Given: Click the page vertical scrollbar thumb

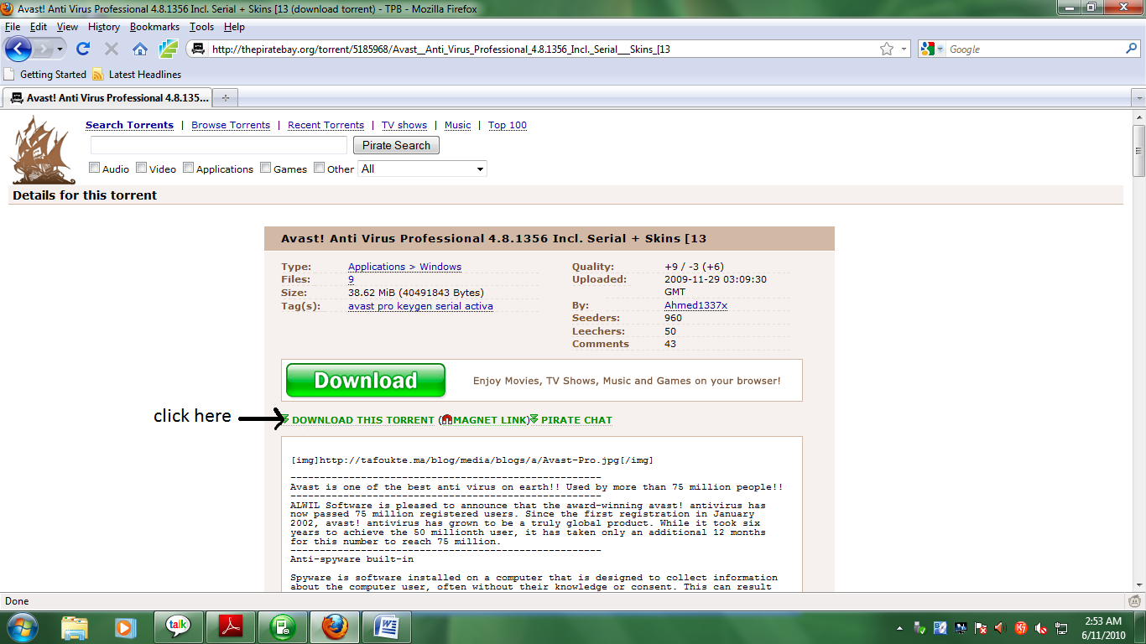Looking at the screenshot, I should click(1138, 151).
